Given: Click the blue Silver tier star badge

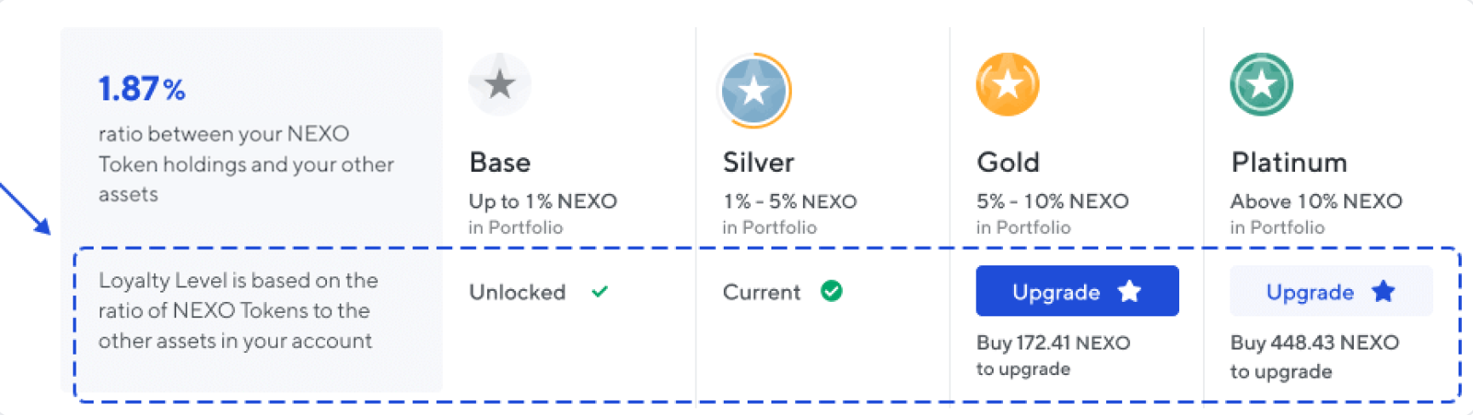Looking at the screenshot, I should coord(754,89).
